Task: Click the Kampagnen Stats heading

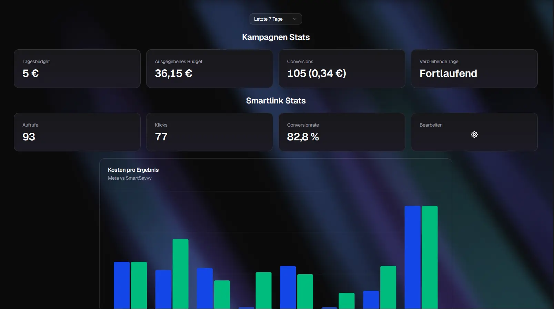Action: 276,37
